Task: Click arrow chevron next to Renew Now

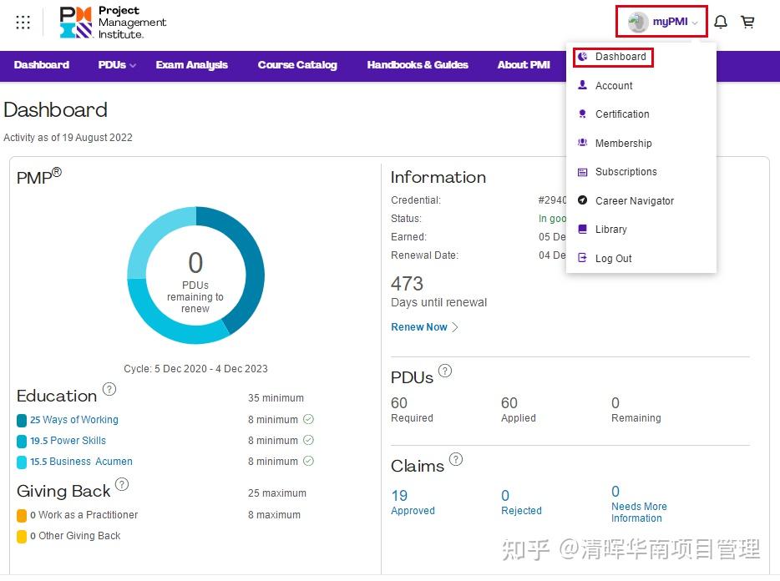Action: (x=454, y=327)
